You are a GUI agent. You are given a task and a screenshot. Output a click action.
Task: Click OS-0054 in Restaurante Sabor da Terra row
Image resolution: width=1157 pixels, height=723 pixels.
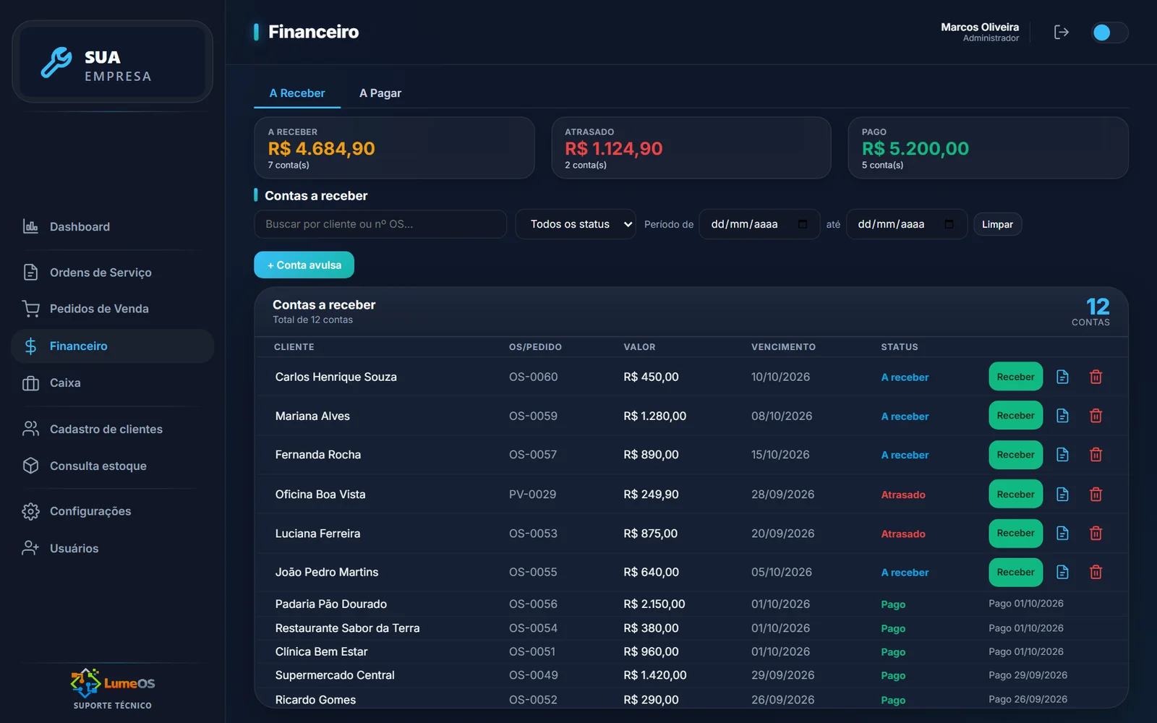pyautogui.click(x=533, y=628)
